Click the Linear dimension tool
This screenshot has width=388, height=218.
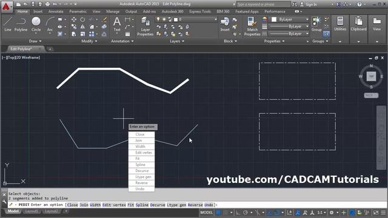(127, 19)
